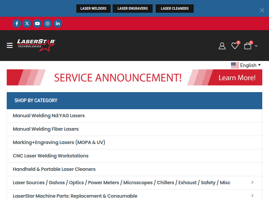Expand the cart dropdown chevron

256,46
